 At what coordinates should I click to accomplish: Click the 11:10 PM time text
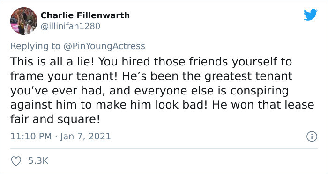[x=31, y=137]
